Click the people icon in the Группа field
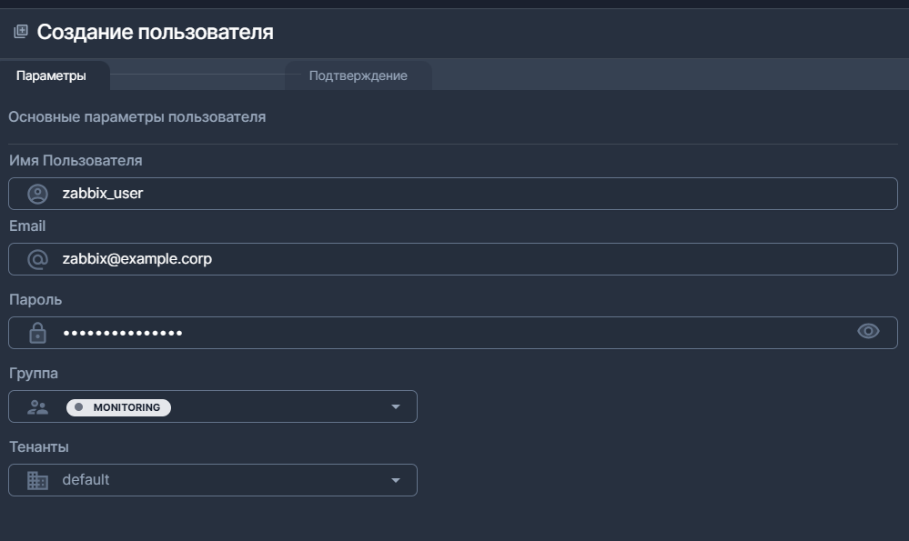909x541 pixels. 37,407
